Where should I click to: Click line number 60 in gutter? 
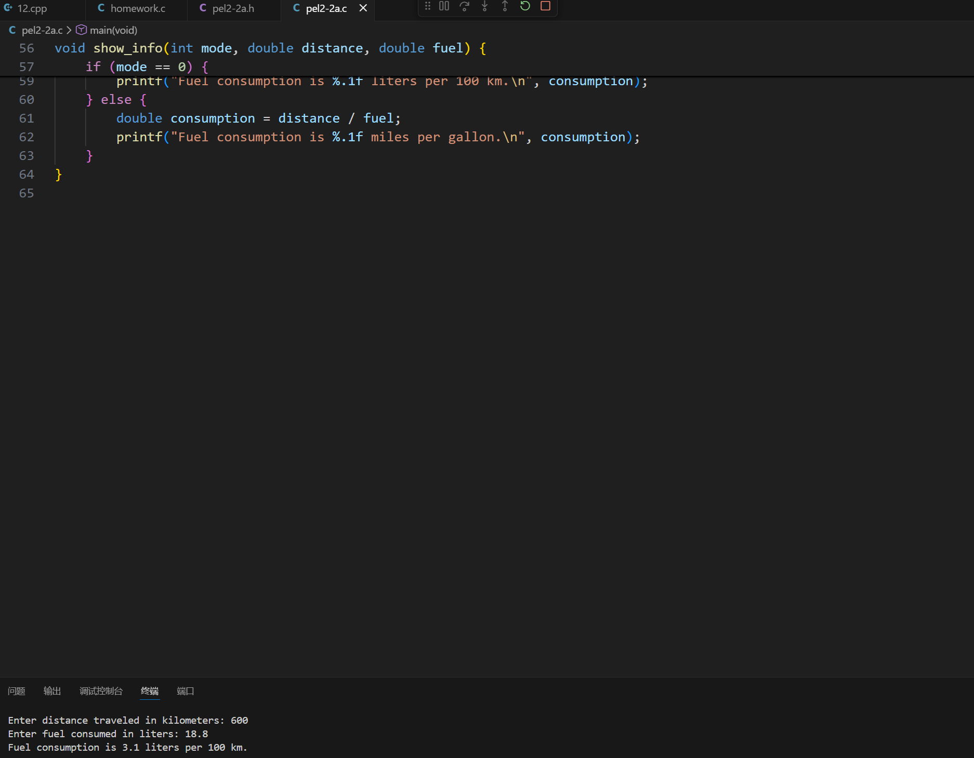(27, 100)
